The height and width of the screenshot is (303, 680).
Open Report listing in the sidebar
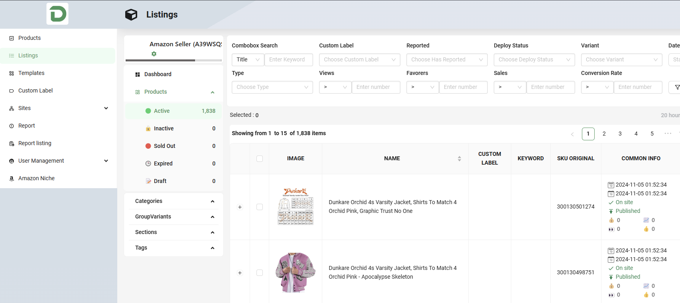[x=58, y=144]
